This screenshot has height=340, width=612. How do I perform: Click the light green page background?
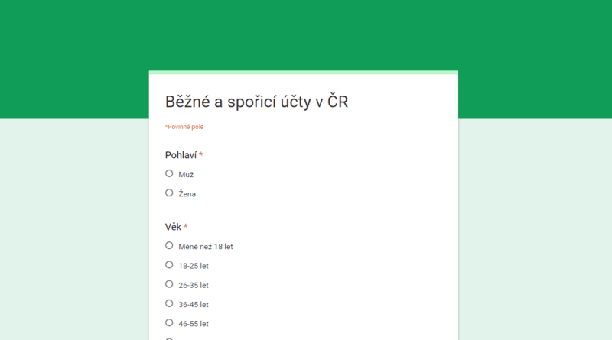(x=535, y=229)
